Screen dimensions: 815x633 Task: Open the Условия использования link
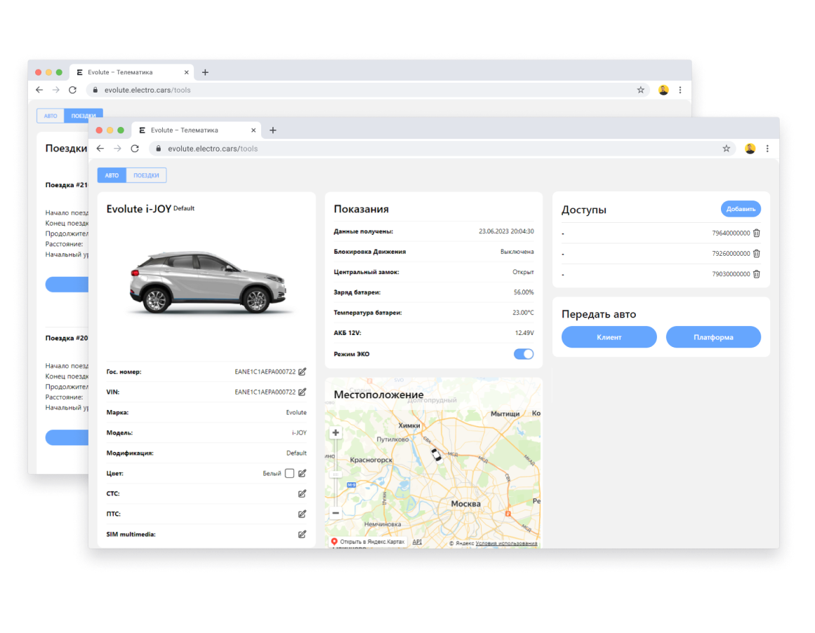[506, 543]
